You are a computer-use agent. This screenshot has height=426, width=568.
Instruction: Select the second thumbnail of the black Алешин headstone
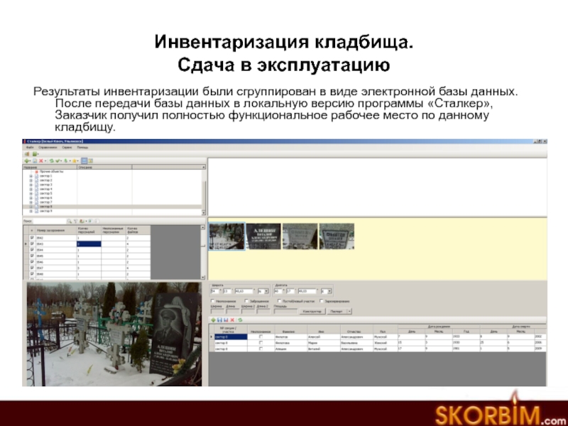[x=263, y=236]
